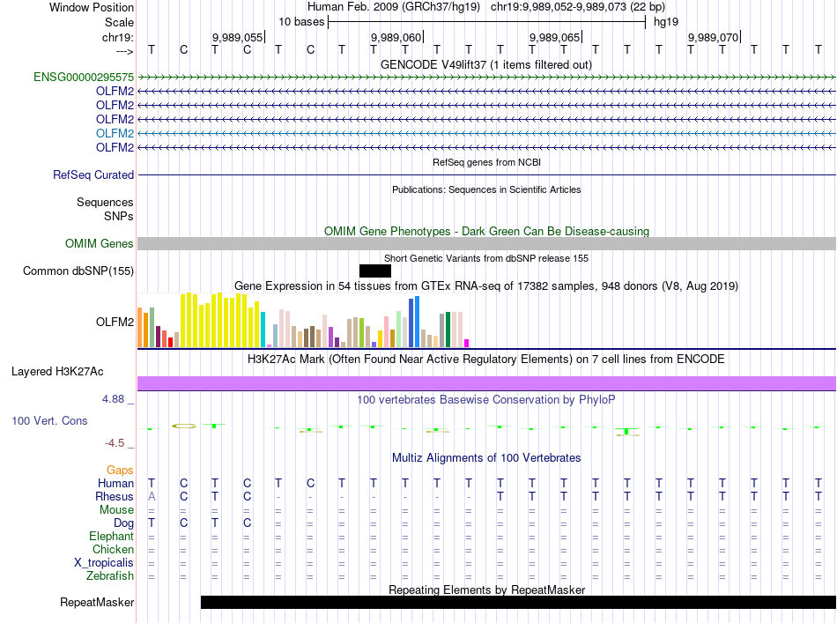Click the purple Layered H3K27Ac band

(486, 382)
